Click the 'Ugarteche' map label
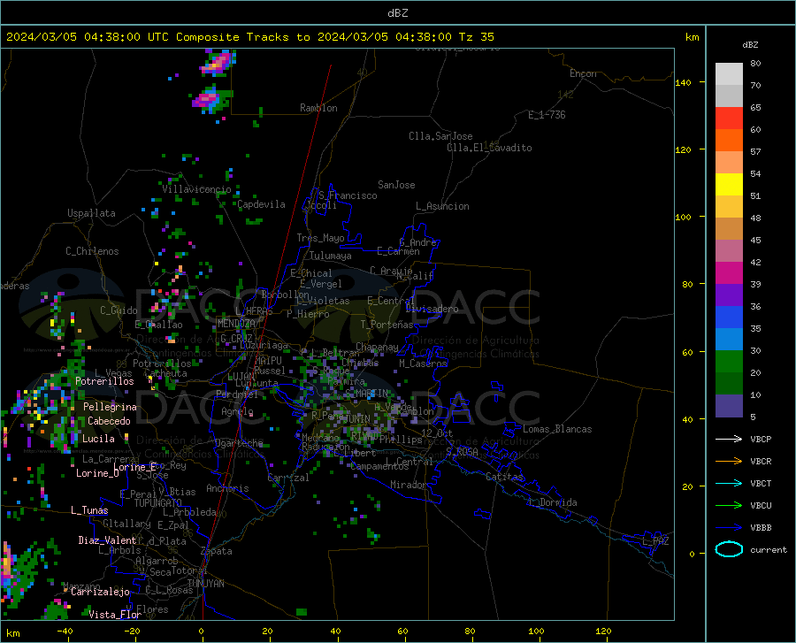Screen dimensions: 796x643 (239, 443)
